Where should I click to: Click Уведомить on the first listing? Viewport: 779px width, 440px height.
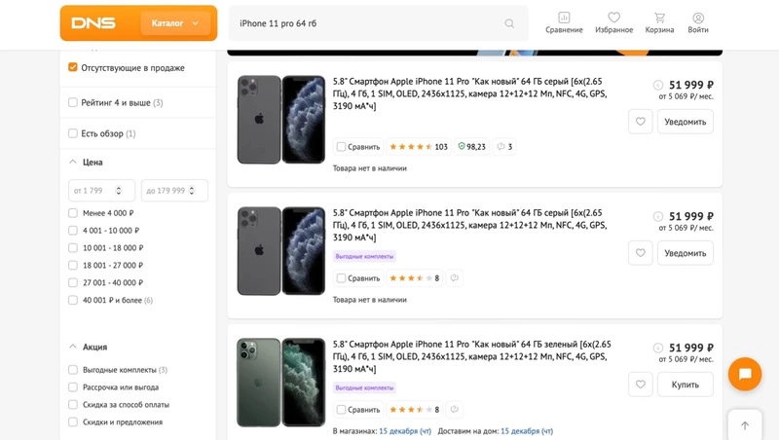pos(686,122)
